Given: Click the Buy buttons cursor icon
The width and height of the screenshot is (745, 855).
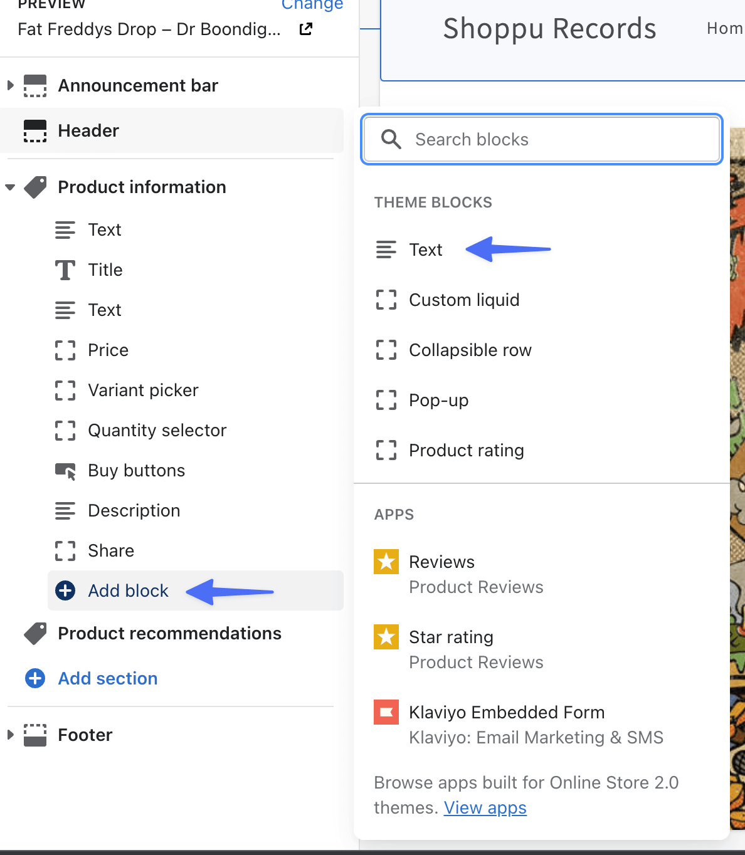Looking at the screenshot, I should coord(65,470).
